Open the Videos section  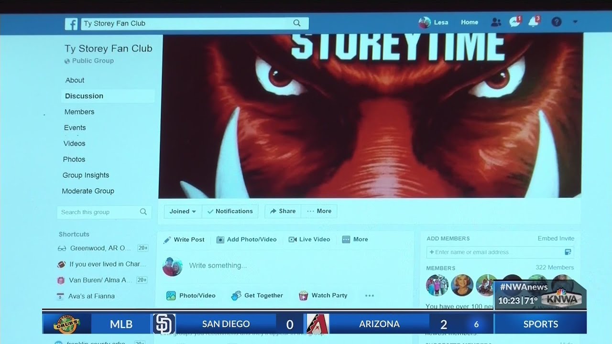tap(74, 143)
